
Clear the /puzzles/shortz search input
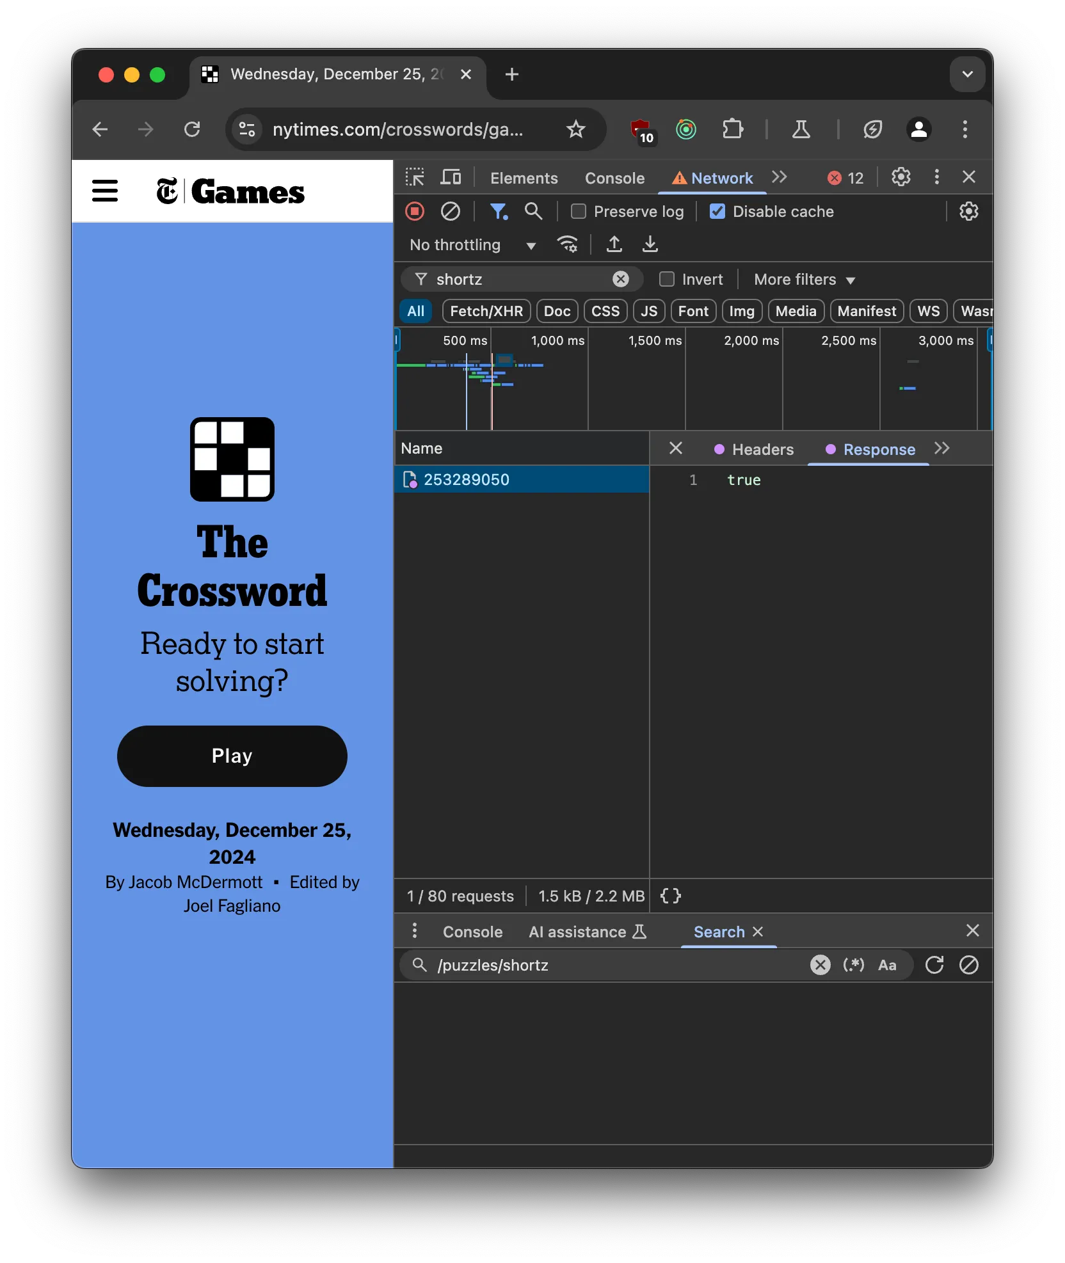pyautogui.click(x=821, y=965)
